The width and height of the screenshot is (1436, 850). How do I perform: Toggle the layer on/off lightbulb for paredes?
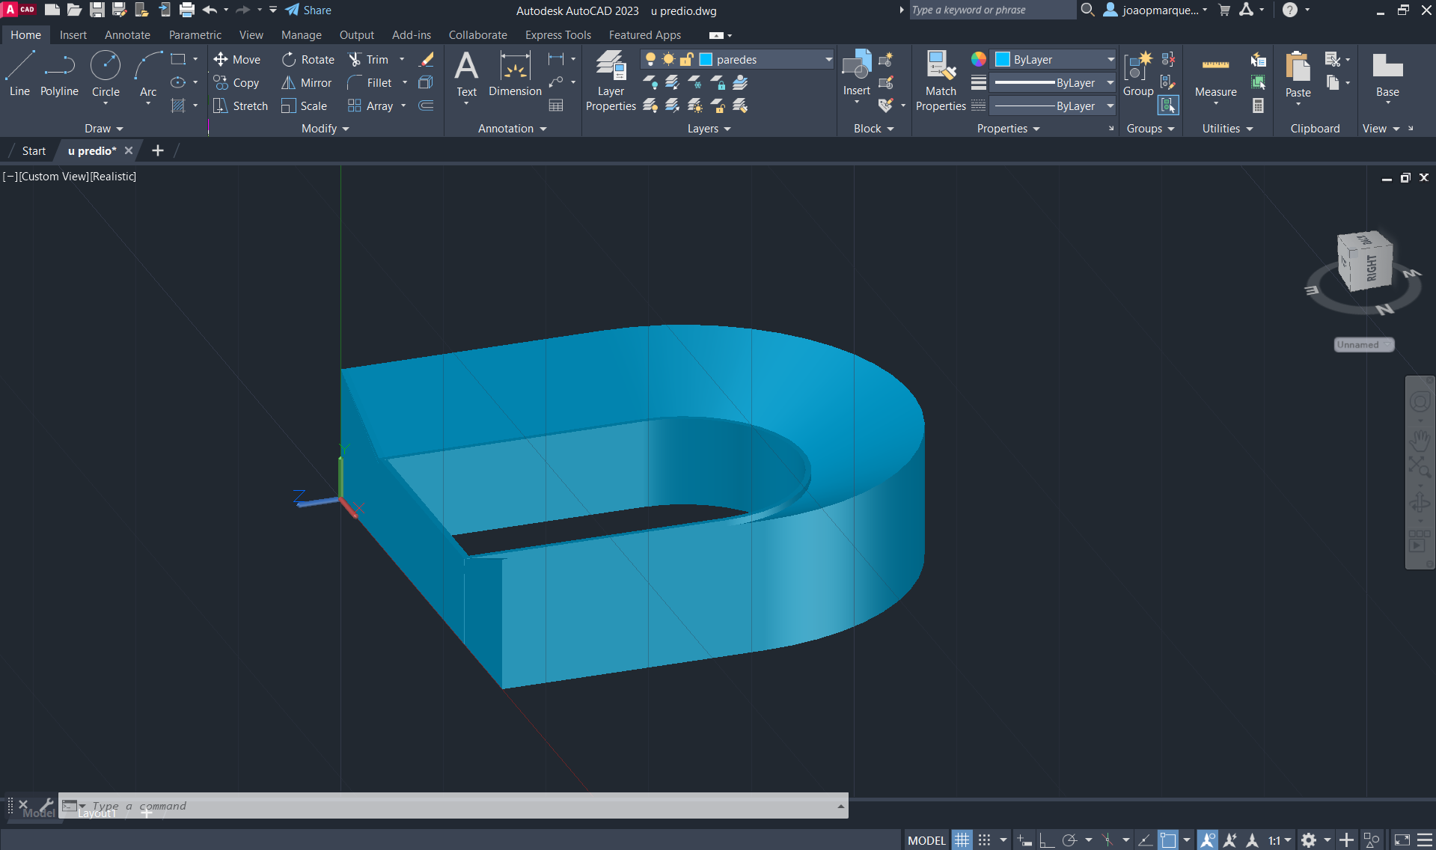click(x=650, y=59)
